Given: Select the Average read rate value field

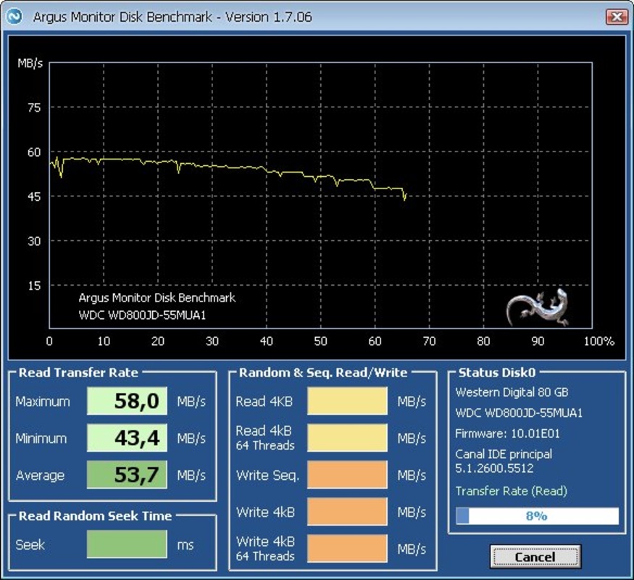Looking at the screenshot, I should (x=127, y=475).
